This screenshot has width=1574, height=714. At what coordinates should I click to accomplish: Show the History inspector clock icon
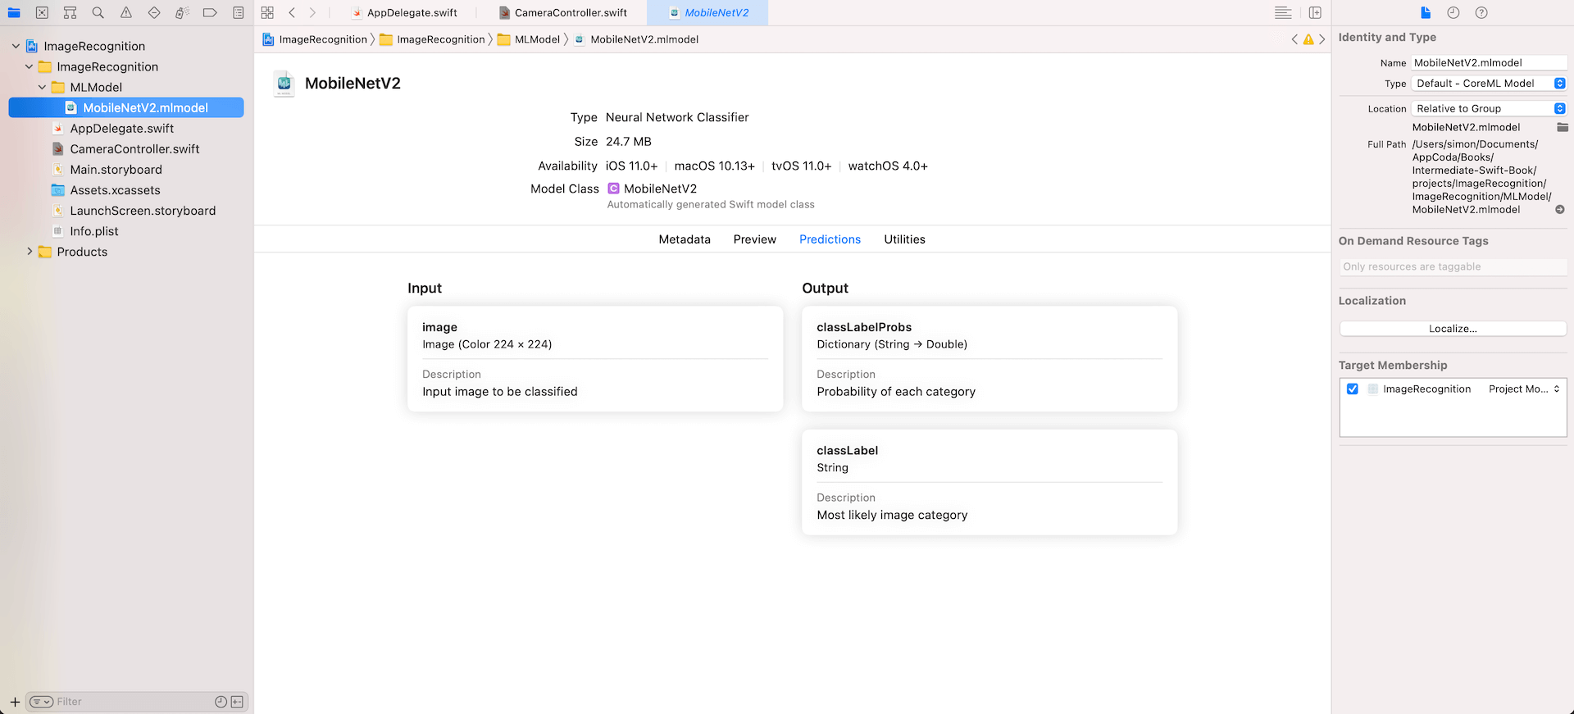[1453, 12]
